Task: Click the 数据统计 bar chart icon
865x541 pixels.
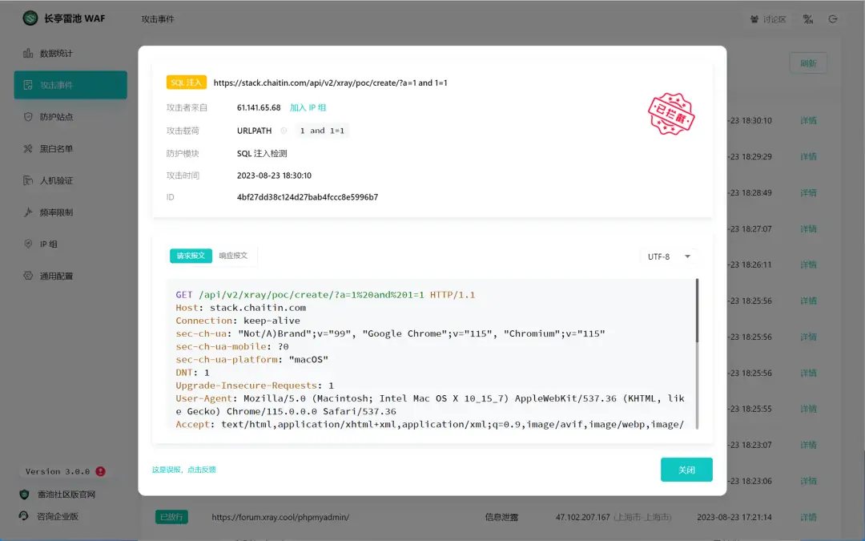Action: [28, 54]
